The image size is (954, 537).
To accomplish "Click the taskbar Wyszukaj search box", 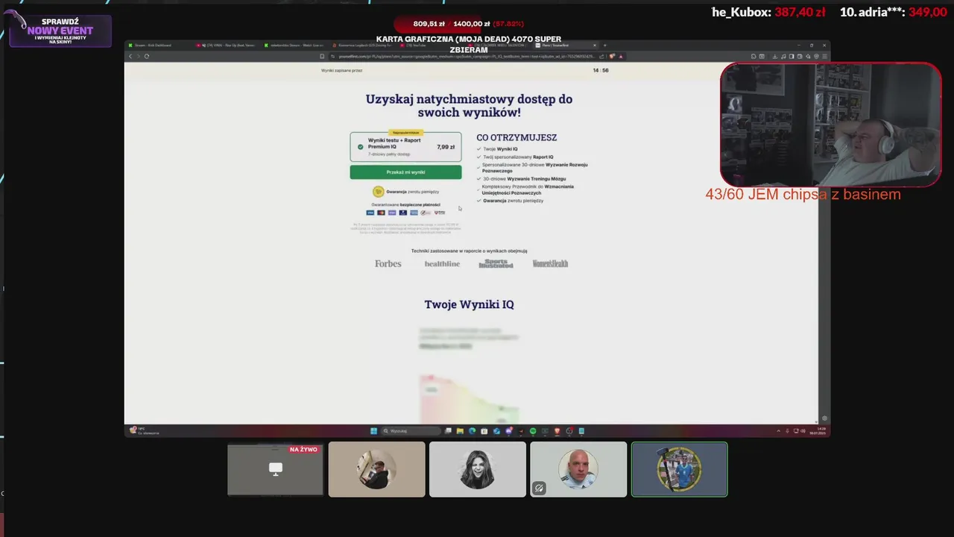I will tap(411, 431).
